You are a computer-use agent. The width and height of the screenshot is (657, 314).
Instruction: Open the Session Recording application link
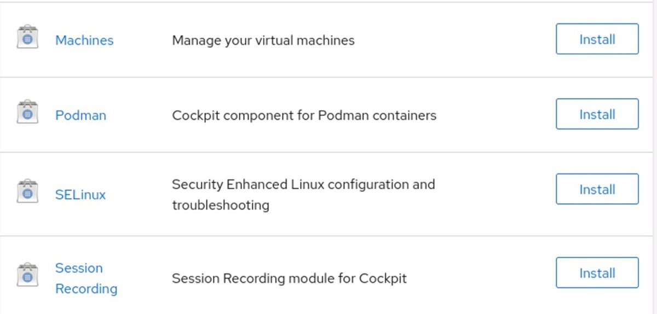86,278
